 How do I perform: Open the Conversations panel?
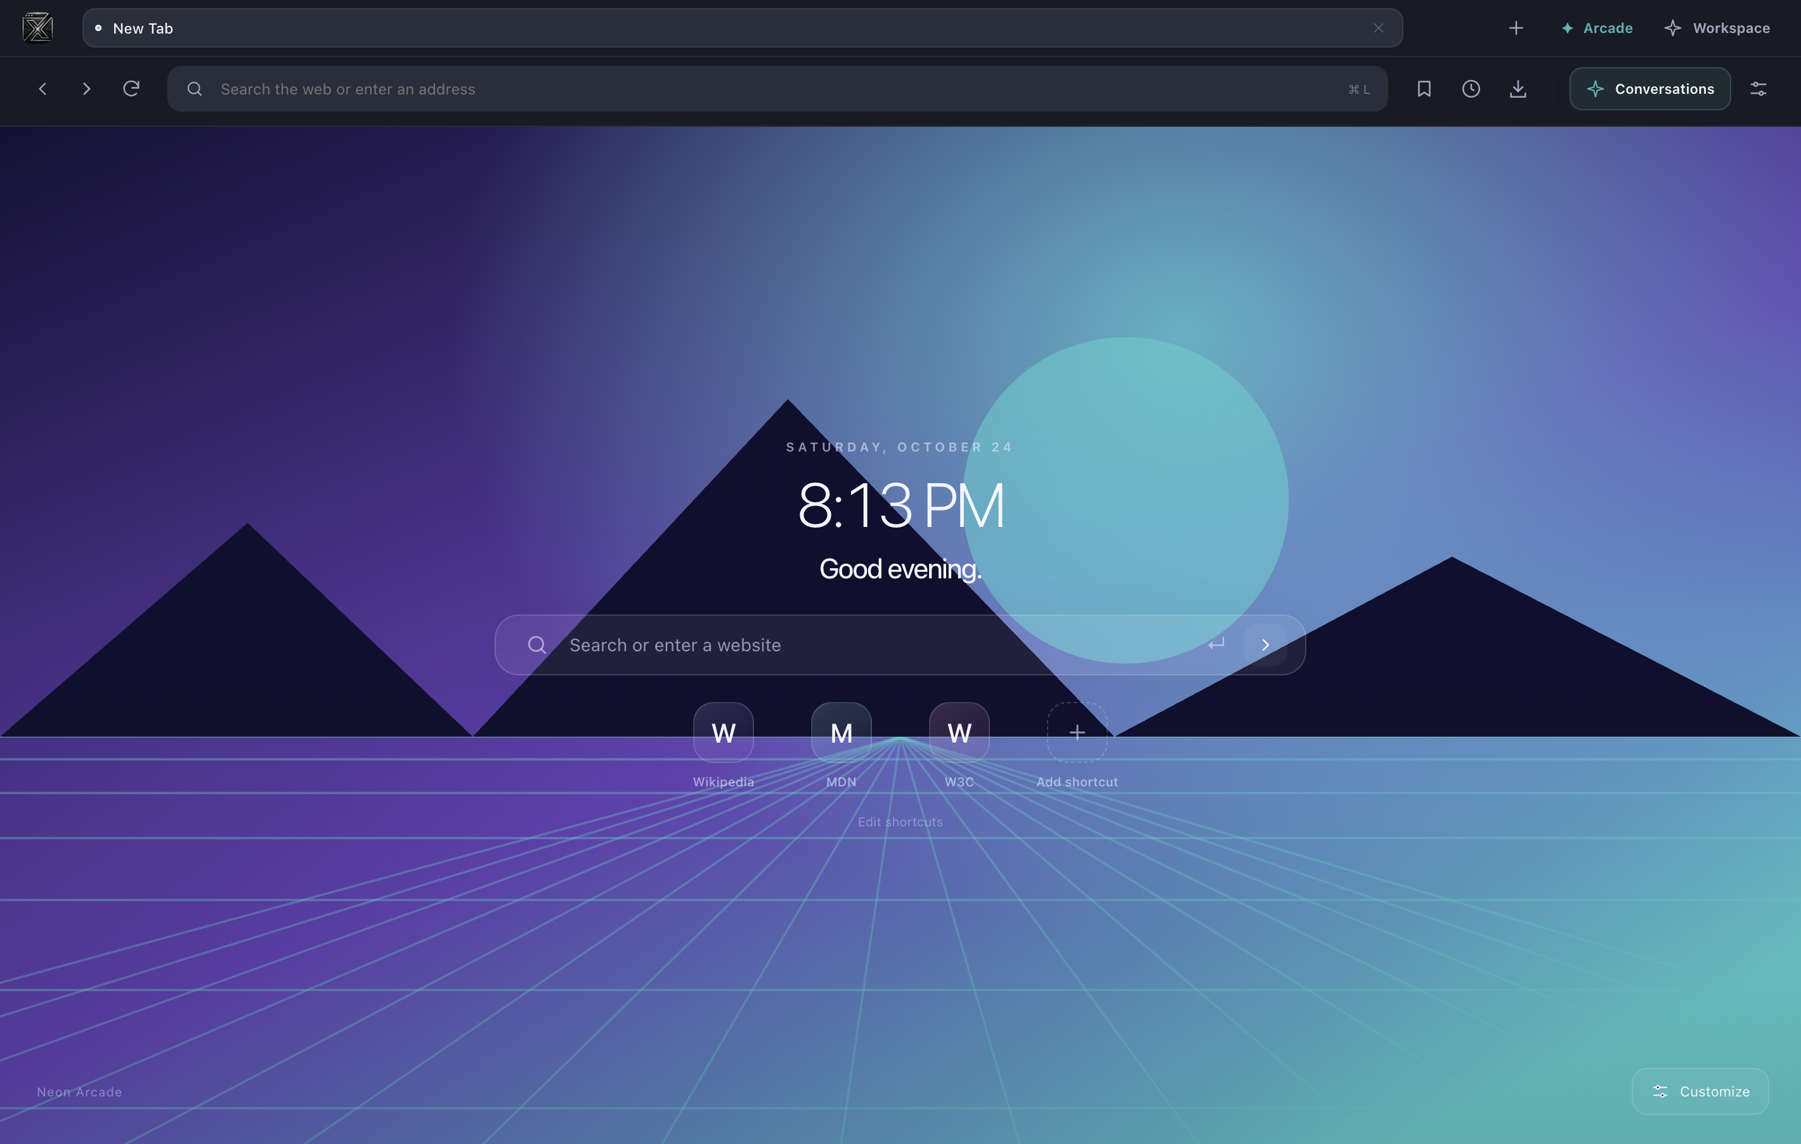coord(1650,89)
